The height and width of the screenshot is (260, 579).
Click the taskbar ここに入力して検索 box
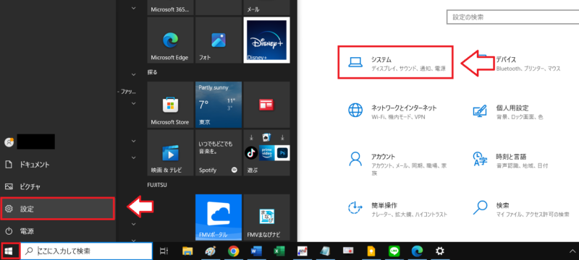pyautogui.click(x=86, y=251)
